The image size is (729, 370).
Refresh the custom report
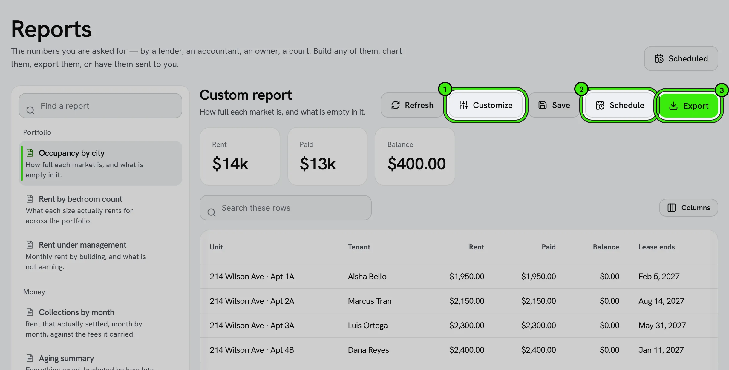(412, 105)
